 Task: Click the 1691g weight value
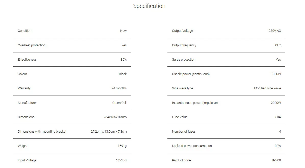point(122,146)
